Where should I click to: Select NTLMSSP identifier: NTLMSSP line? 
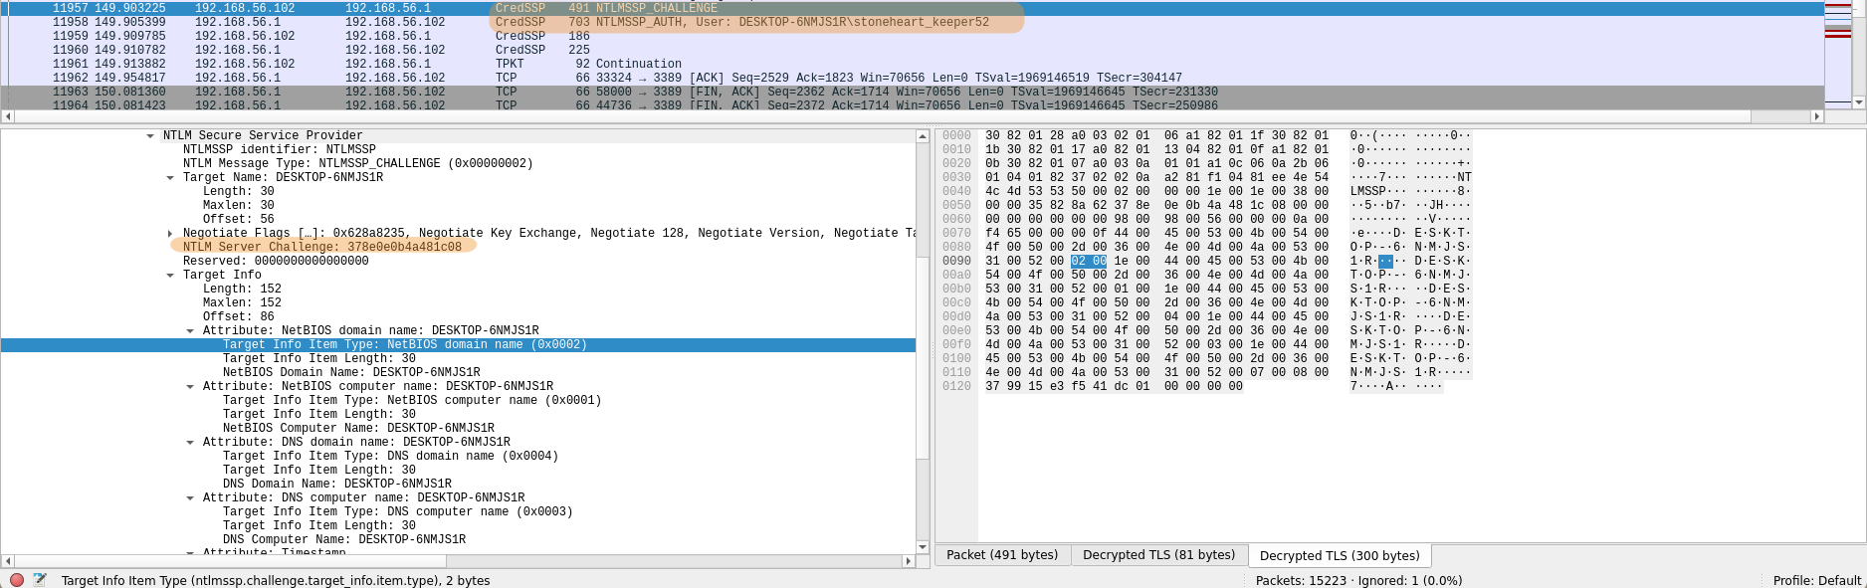pos(279,150)
